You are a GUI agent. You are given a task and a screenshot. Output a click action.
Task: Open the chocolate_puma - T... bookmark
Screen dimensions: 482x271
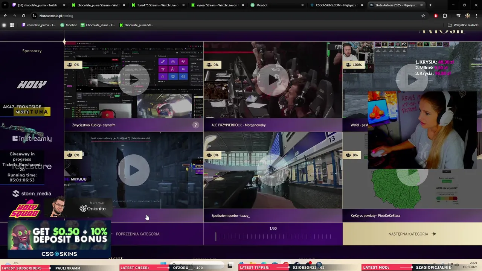(x=39, y=25)
